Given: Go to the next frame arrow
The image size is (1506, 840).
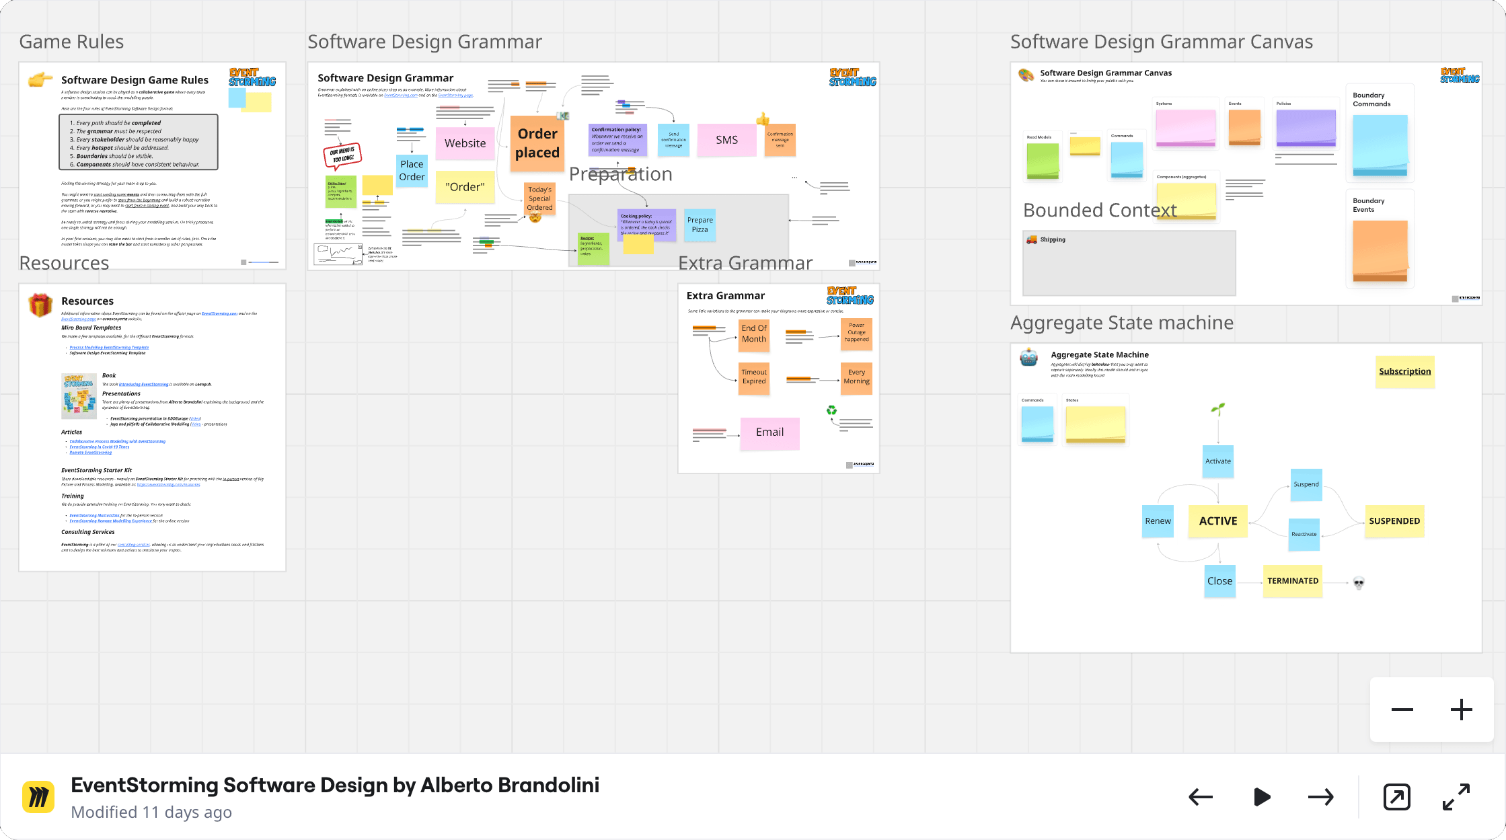Looking at the screenshot, I should pos(1321,798).
